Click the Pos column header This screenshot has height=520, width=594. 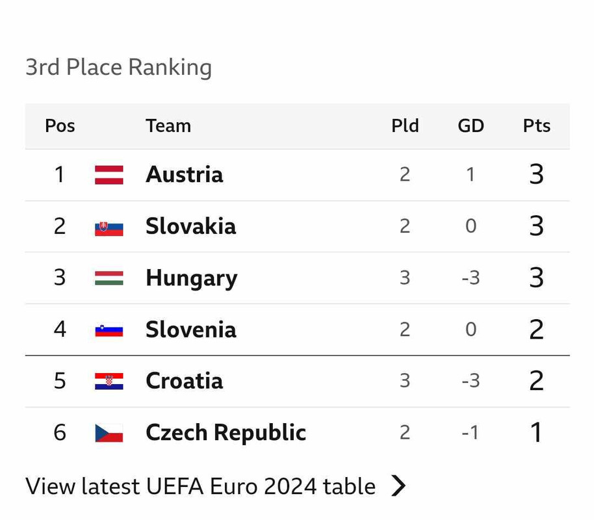(60, 125)
